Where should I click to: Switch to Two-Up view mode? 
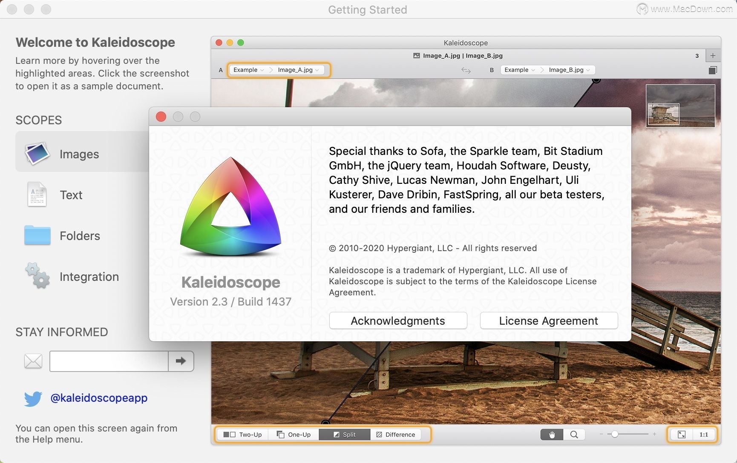[x=243, y=434]
